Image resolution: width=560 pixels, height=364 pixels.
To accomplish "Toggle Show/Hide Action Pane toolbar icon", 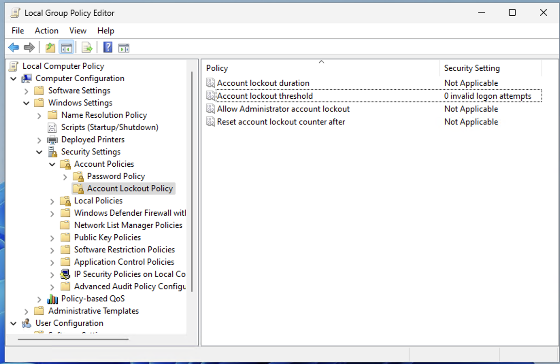I will pos(124,48).
